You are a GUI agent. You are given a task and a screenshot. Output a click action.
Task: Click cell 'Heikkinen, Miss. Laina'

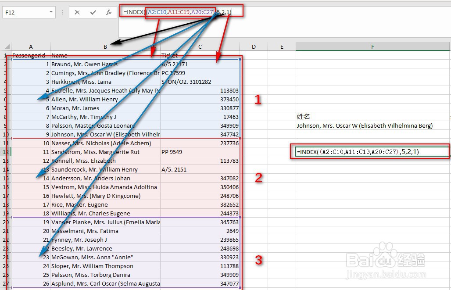coord(105,82)
